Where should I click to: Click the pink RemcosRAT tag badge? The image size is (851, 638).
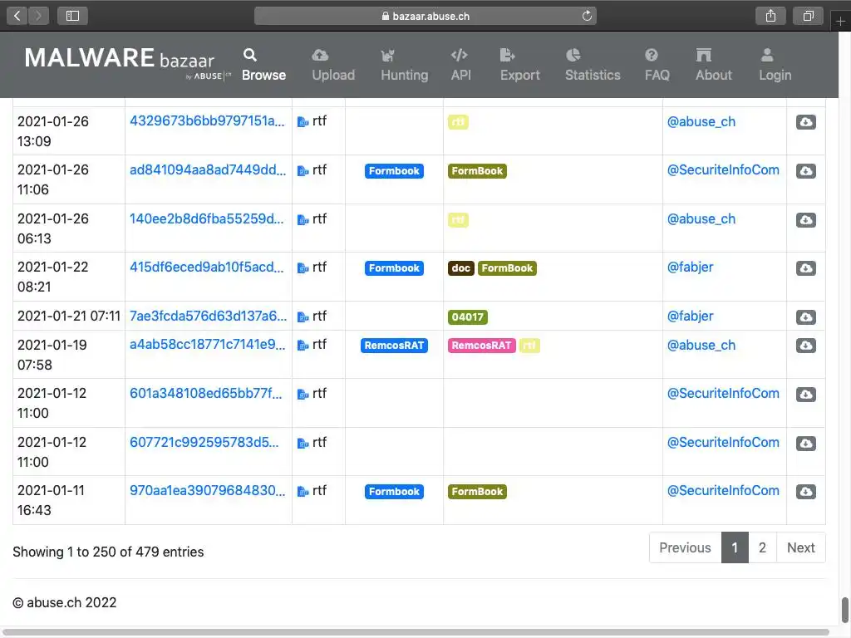point(481,346)
